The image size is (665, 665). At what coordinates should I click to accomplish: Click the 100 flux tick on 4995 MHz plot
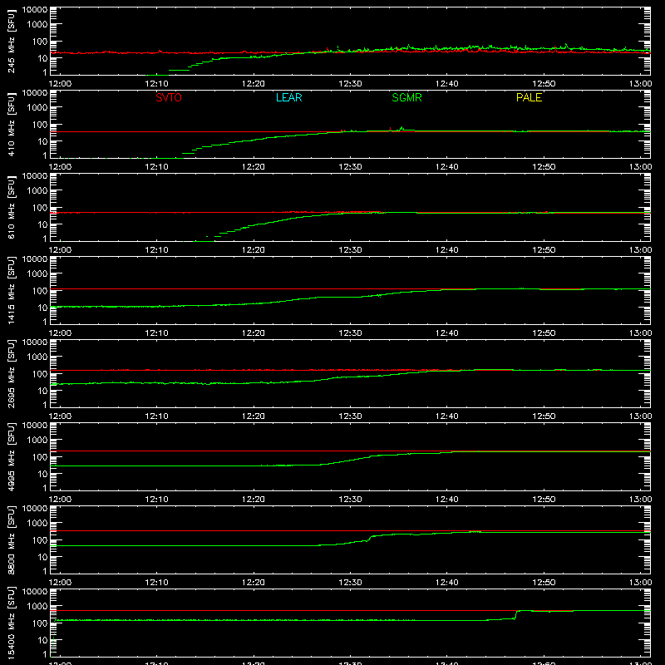[40, 457]
